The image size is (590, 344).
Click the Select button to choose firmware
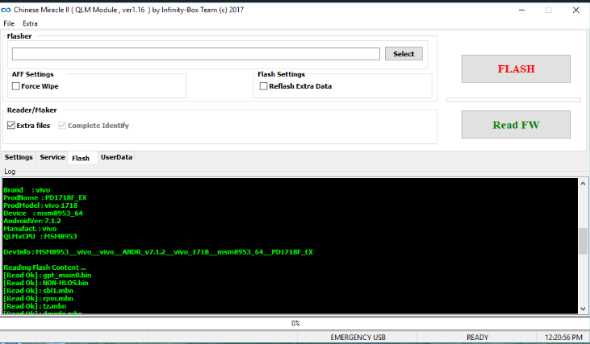404,54
